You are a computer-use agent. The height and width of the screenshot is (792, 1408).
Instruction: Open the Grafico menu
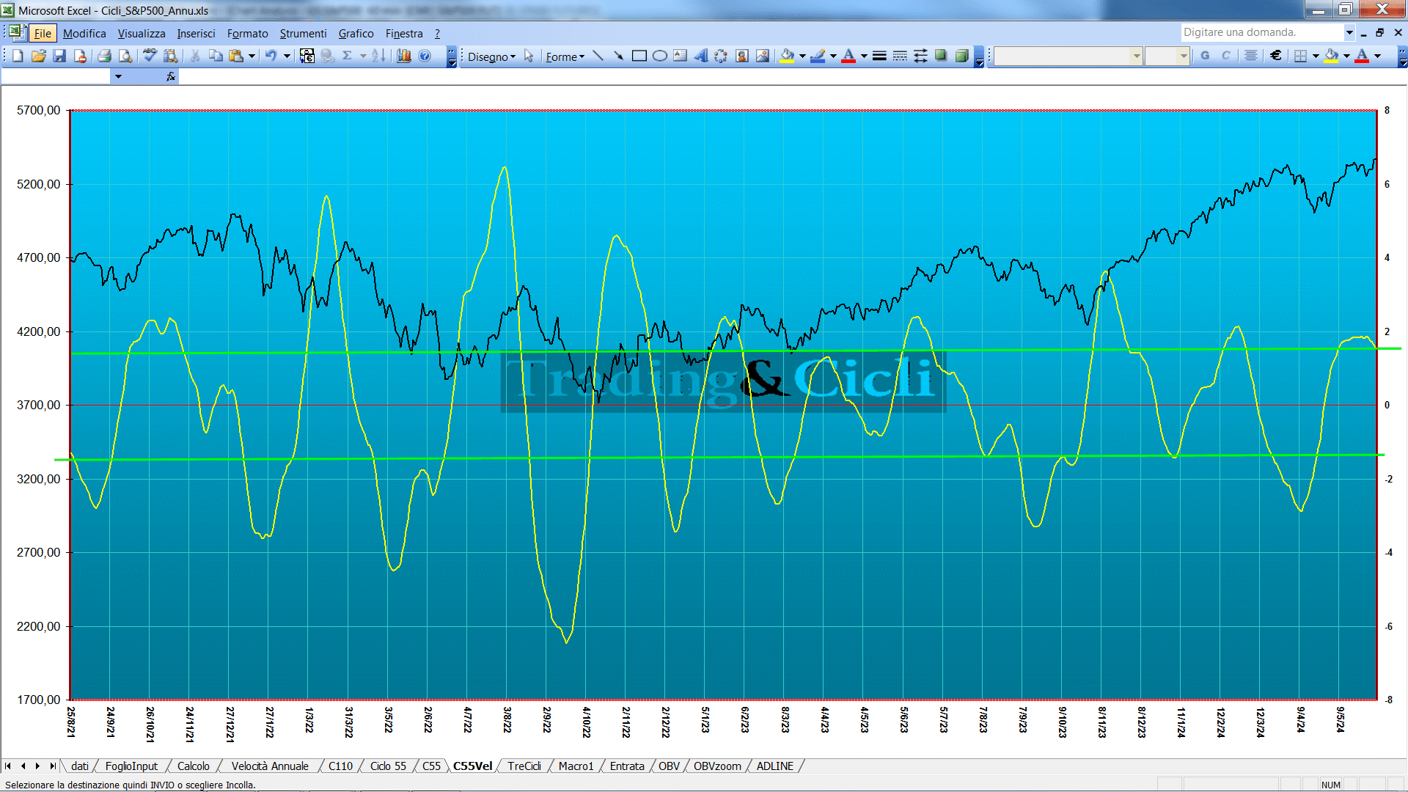[x=356, y=33]
